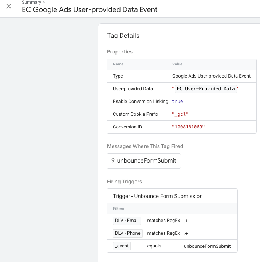Select the Conversion ID value
The width and height of the screenshot is (260, 262).
[x=188, y=127]
